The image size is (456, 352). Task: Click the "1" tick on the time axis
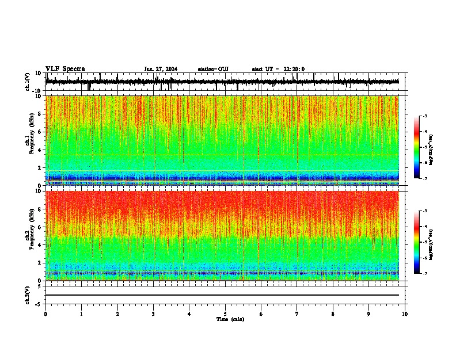point(81,314)
